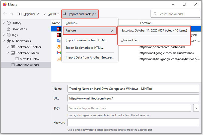
Task: Open the Views dropdown
Action: (51, 14)
